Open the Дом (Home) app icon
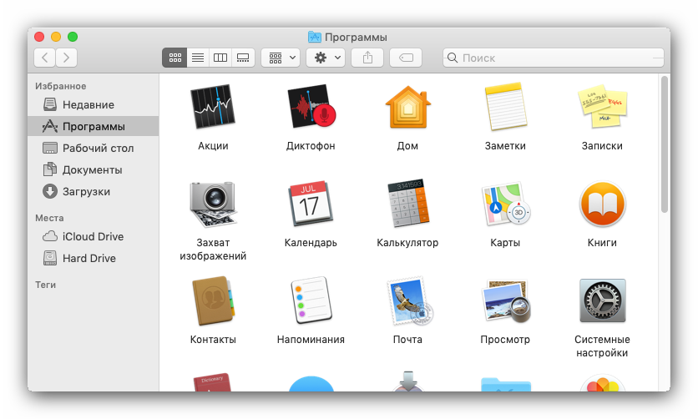 [x=407, y=107]
